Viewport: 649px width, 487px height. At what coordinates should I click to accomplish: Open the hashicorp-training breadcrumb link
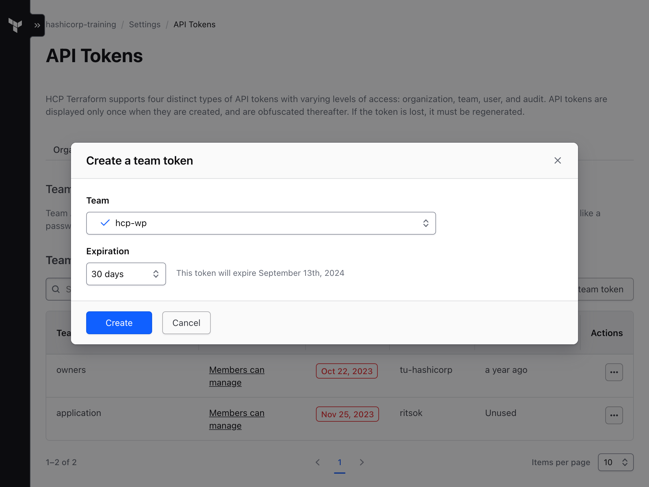(81, 24)
